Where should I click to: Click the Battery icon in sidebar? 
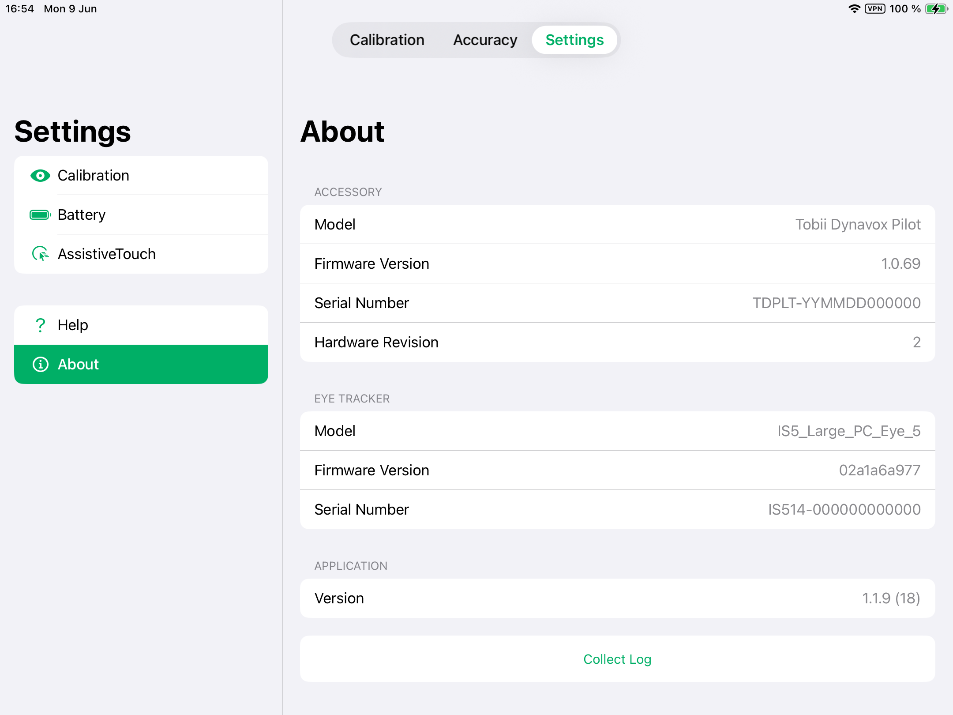pyautogui.click(x=40, y=215)
